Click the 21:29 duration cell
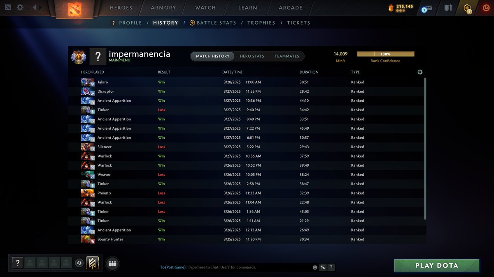This screenshot has width=494, height=277. [x=304, y=221]
